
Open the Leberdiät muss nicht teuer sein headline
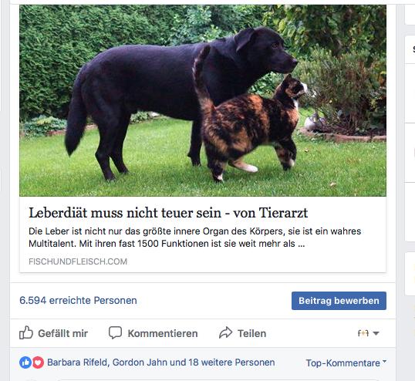tap(168, 213)
